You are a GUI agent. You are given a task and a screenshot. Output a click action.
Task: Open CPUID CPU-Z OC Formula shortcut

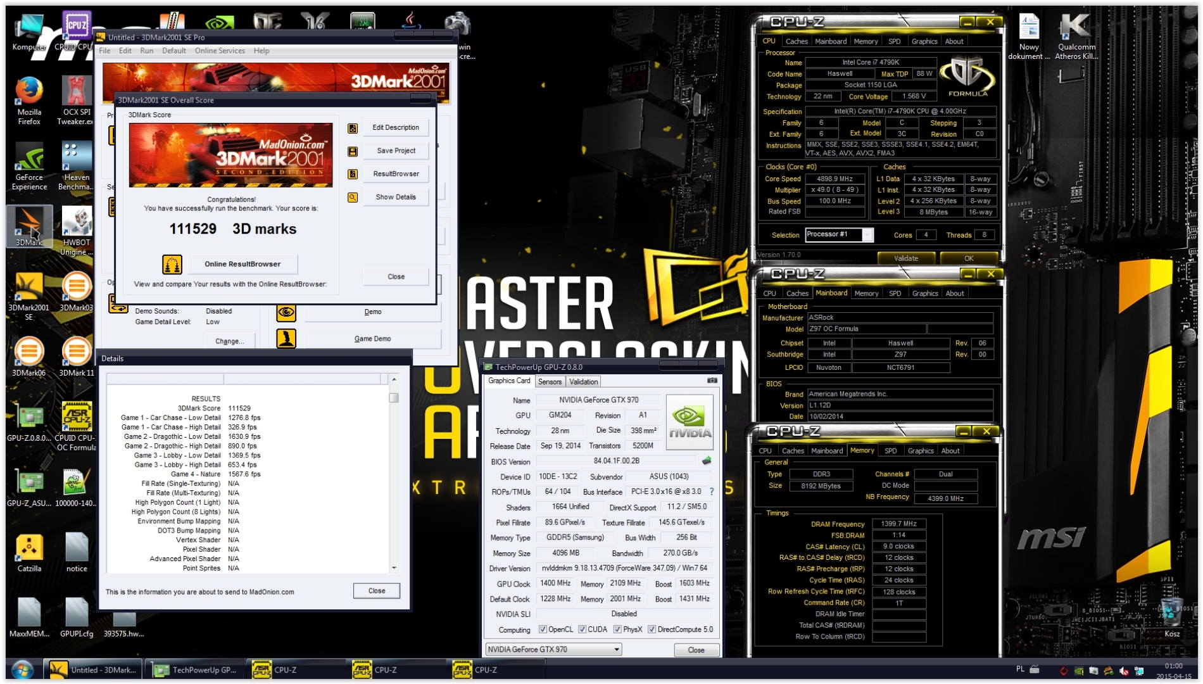pyautogui.click(x=77, y=426)
